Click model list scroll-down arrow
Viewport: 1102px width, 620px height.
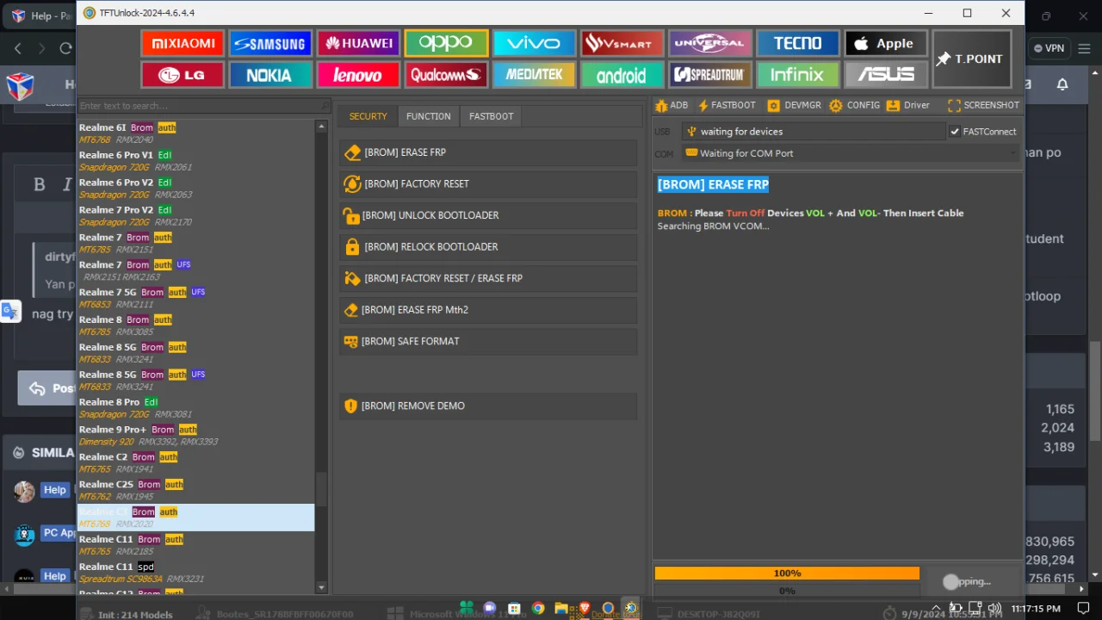pos(322,588)
